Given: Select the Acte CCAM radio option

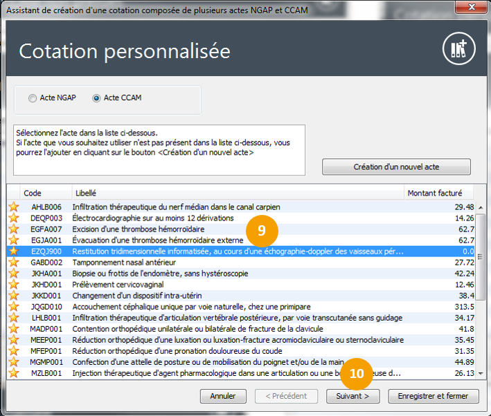Looking at the screenshot, I should 96,99.
